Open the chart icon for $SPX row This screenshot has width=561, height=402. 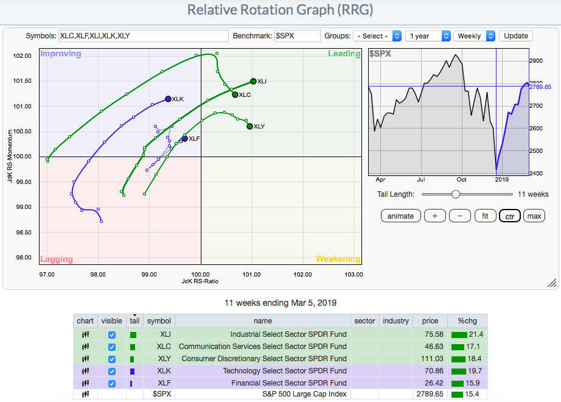[85, 395]
